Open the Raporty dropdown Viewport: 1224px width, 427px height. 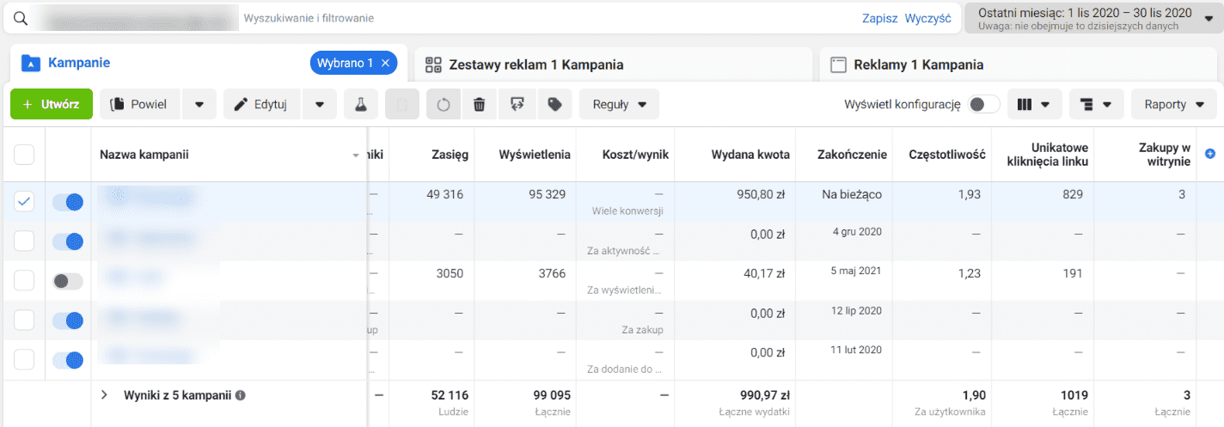coord(1175,105)
